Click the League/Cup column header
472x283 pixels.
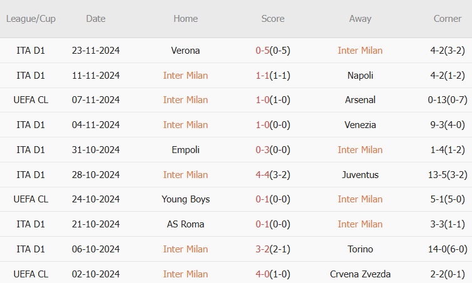coord(31,19)
